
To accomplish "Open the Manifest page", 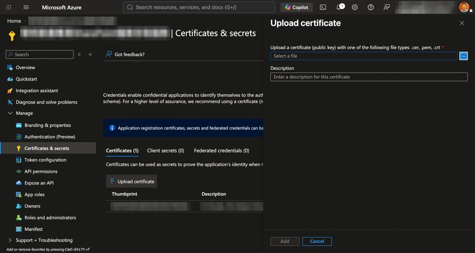I will click(x=34, y=229).
